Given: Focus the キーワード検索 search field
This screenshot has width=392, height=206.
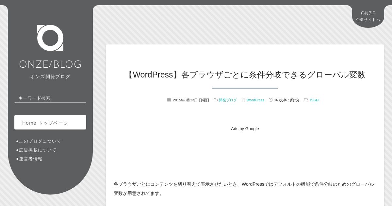Looking at the screenshot, I should tap(50, 98).
